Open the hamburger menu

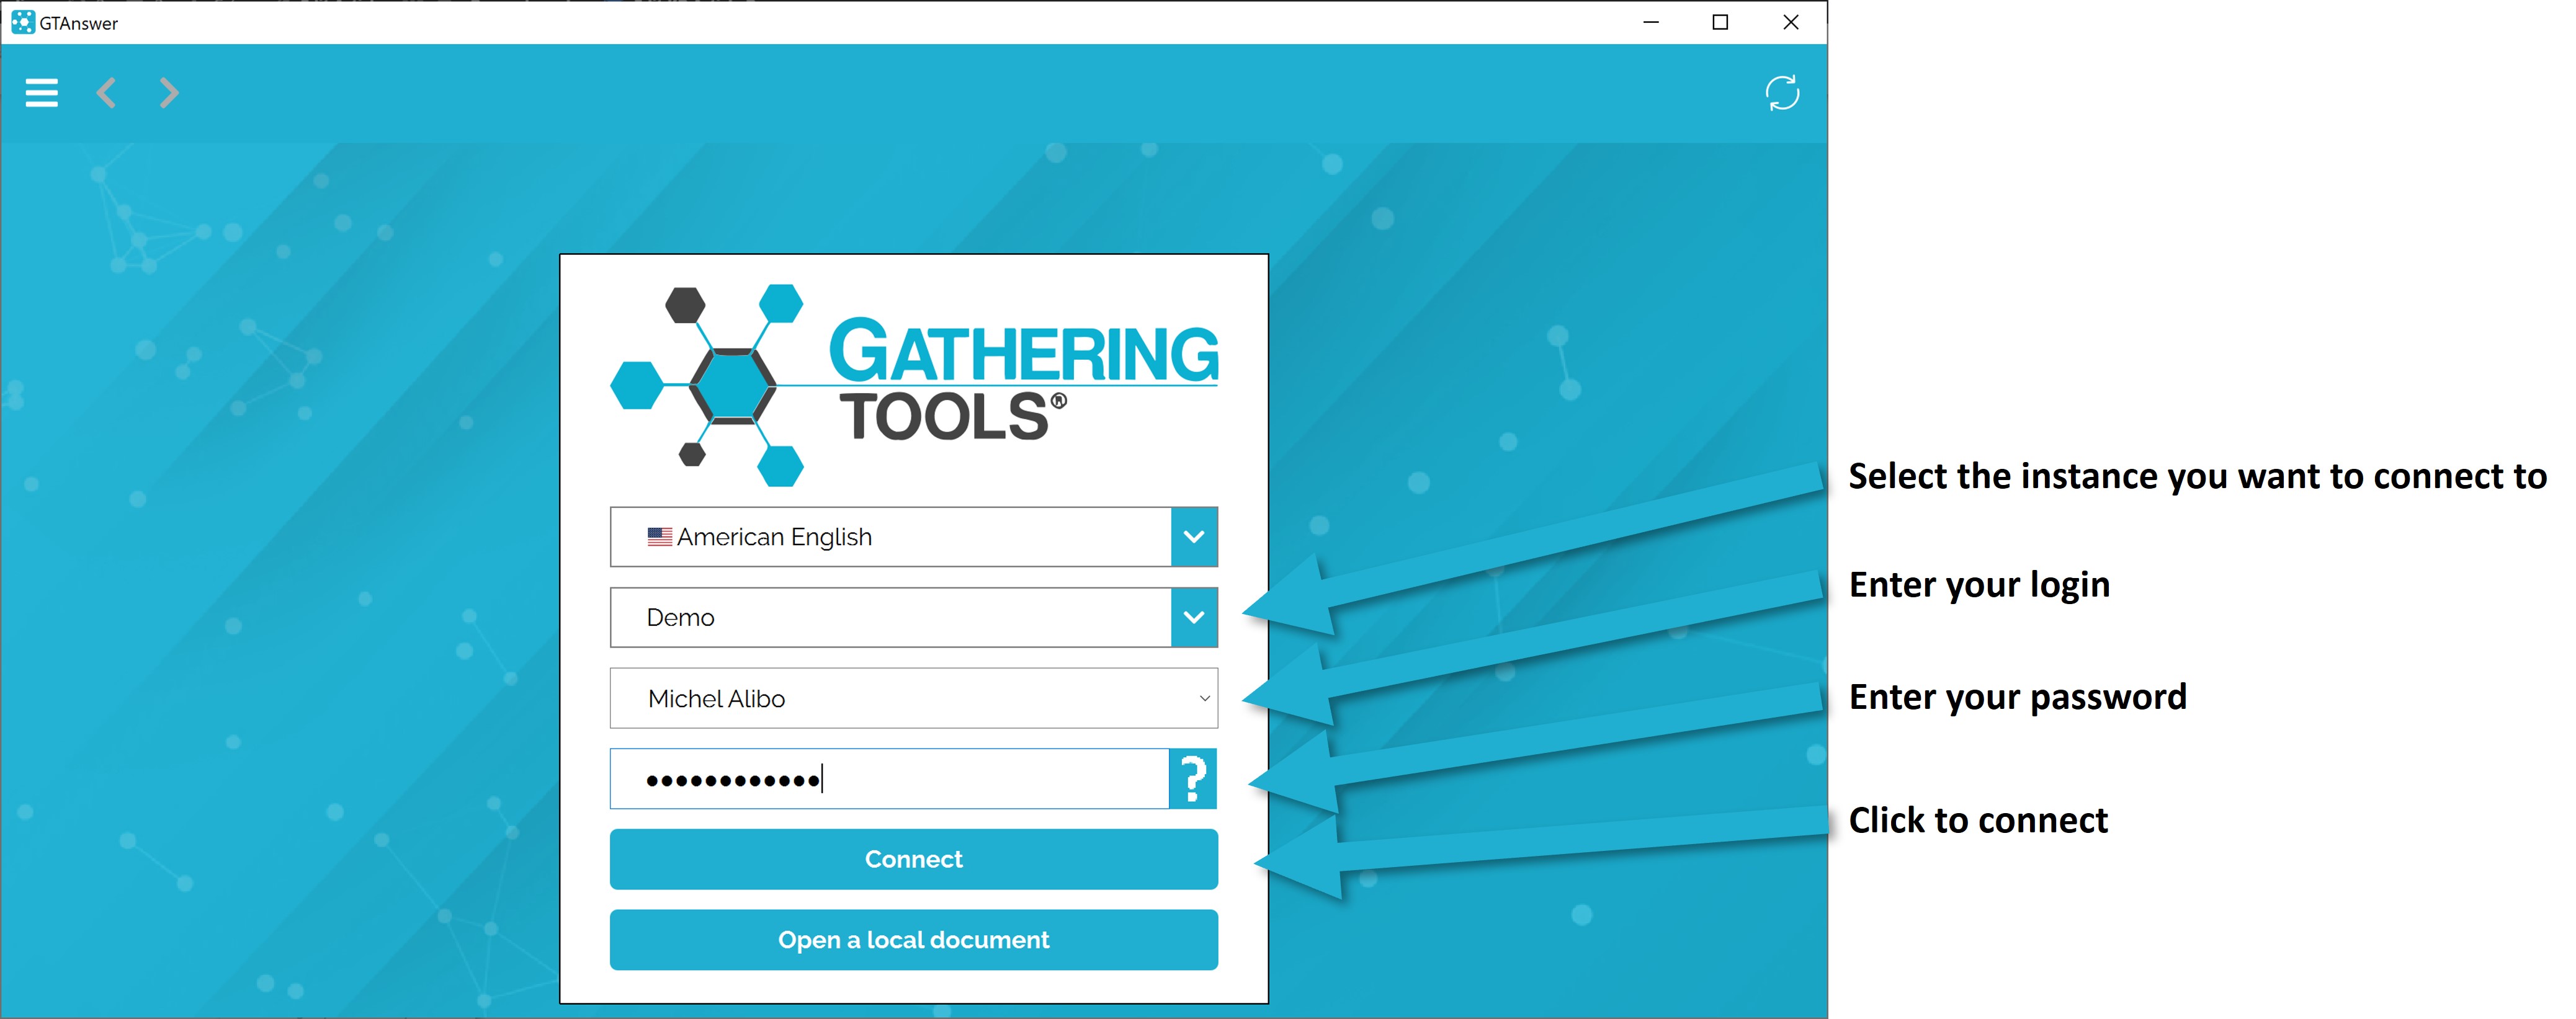41,93
